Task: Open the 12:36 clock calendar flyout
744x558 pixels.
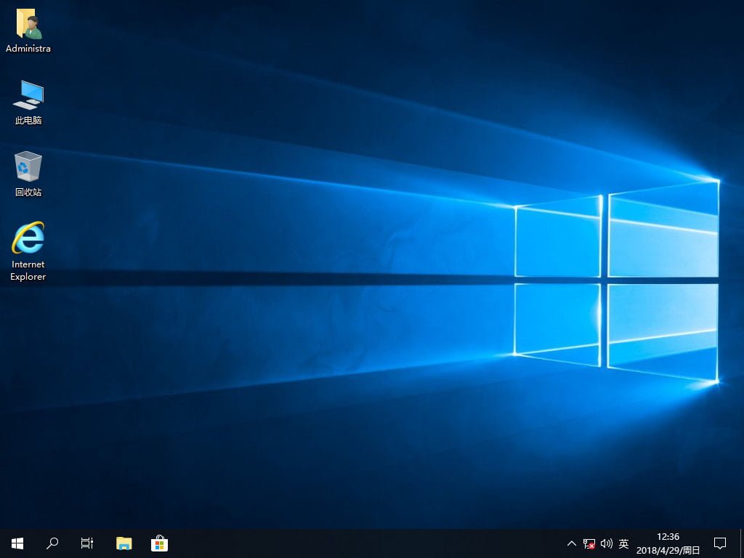Action: (x=668, y=537)
